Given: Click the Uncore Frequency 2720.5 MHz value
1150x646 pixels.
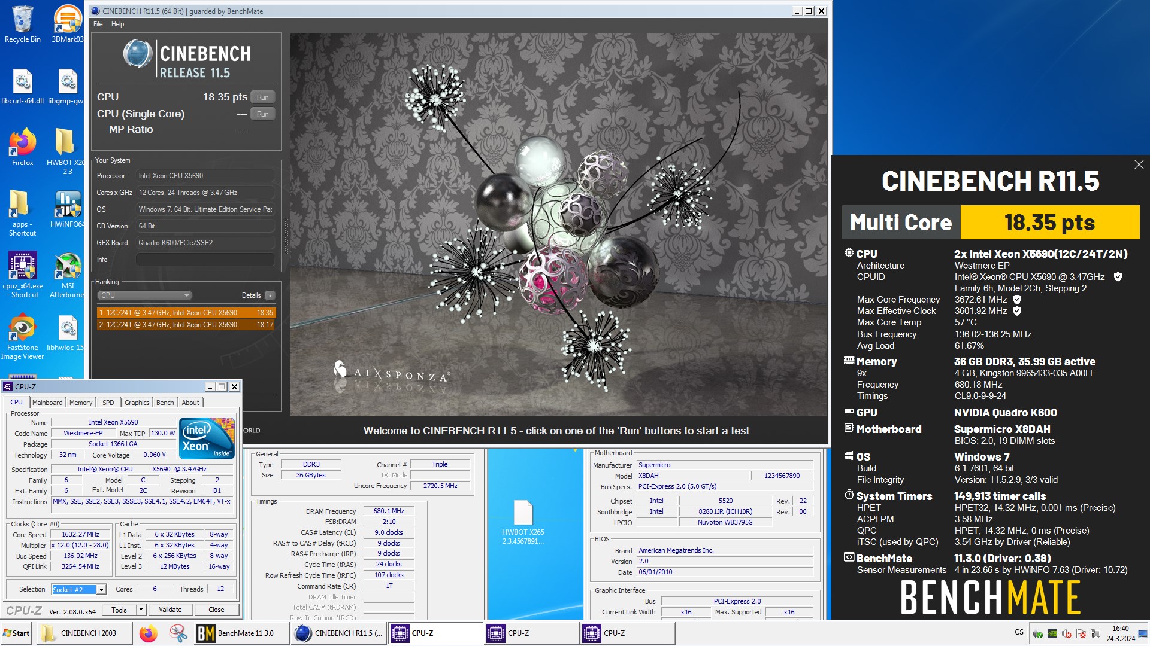Looking at the screenshot, I should pos(440,486).
